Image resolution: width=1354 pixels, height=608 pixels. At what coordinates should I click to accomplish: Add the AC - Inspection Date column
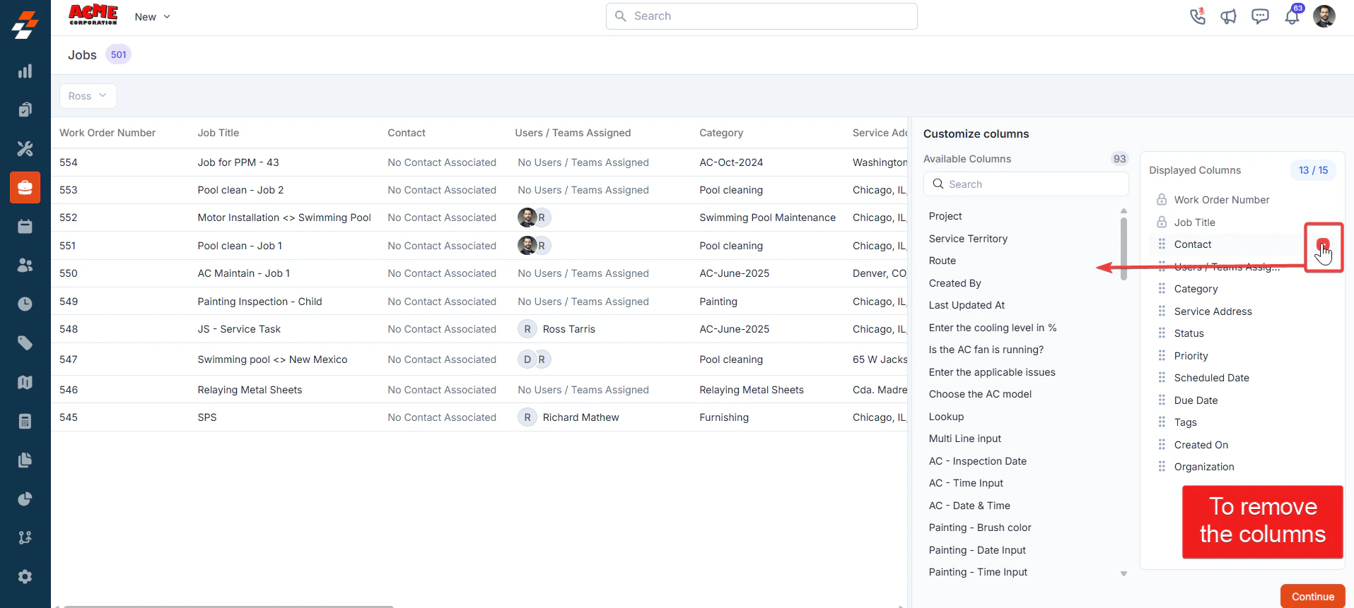(977, 461)
